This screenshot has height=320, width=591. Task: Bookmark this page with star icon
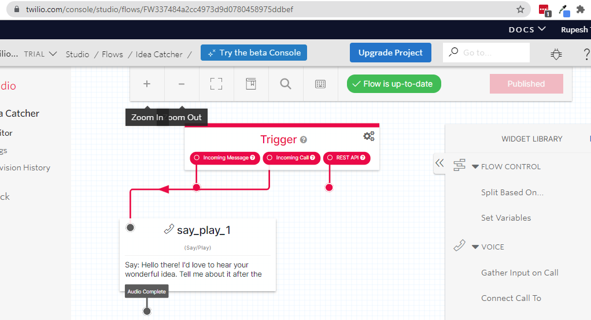tap(520, 9)
